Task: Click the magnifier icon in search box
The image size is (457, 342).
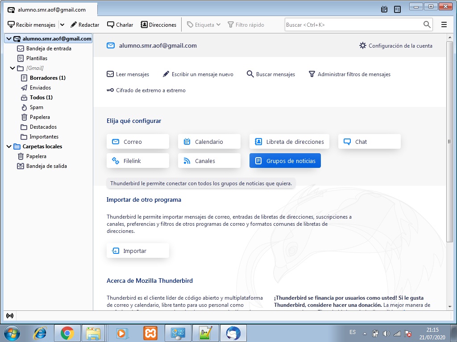Action: (x=427, y=25)
